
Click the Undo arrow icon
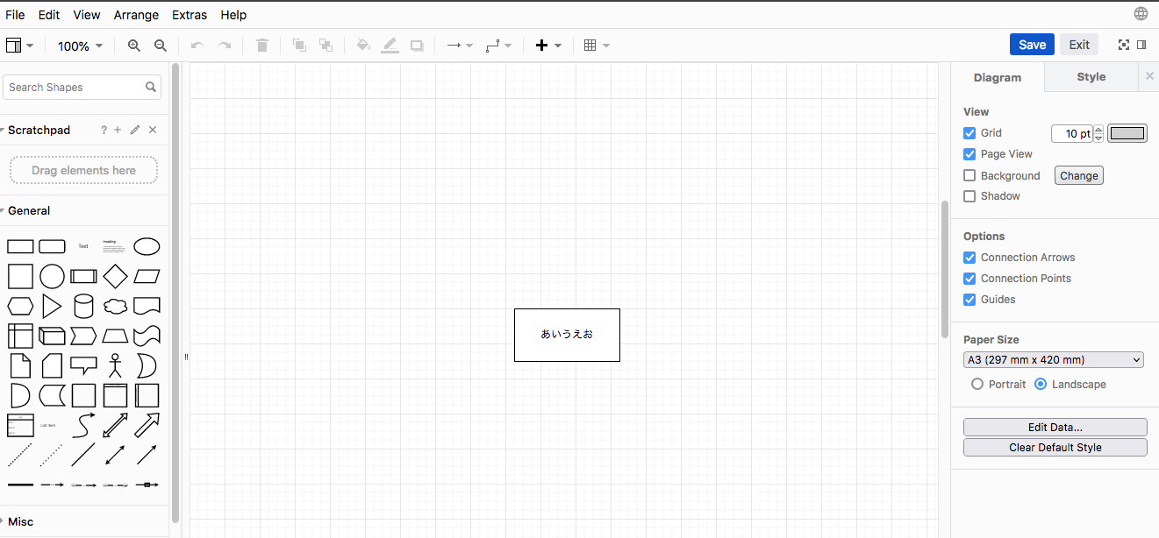coord(197,46)
